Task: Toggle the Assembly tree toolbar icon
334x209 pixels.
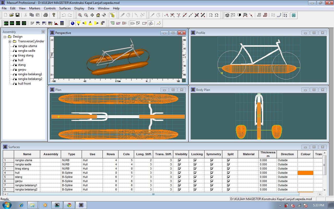Action: (x=112, y=15)
